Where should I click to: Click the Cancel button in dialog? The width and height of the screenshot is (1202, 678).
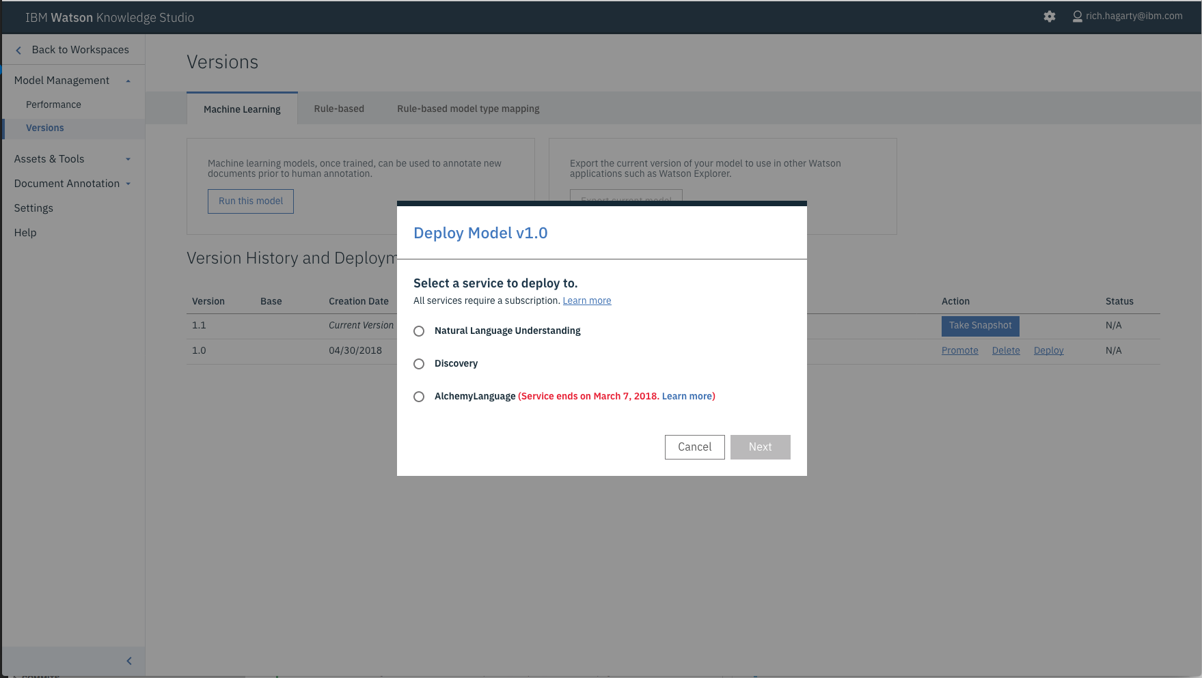click(694, 447)
